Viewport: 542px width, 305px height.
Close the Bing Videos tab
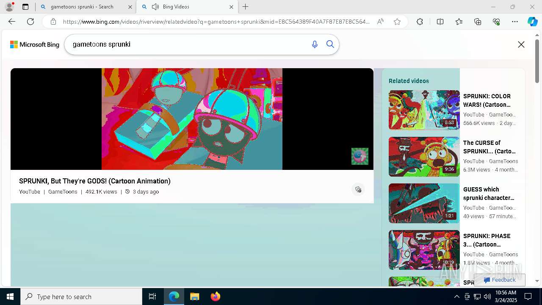[x=231, y=7]
